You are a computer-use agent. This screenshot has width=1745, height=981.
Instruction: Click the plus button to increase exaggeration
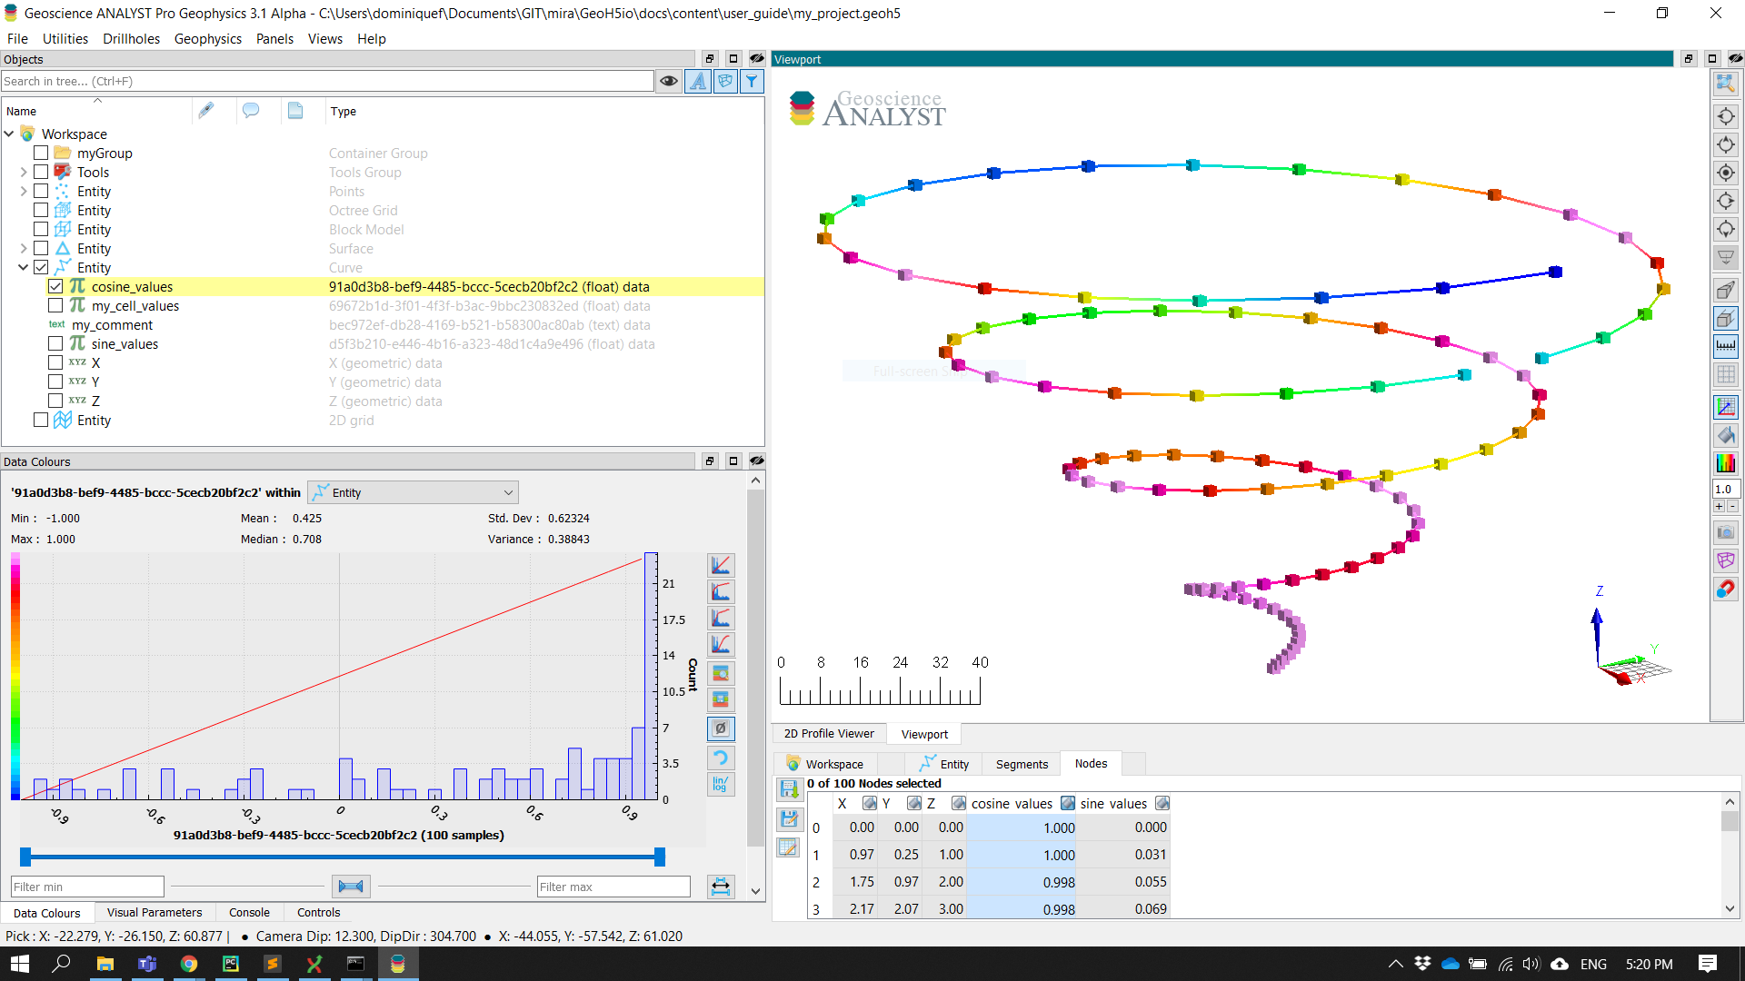pos(1720,506)
